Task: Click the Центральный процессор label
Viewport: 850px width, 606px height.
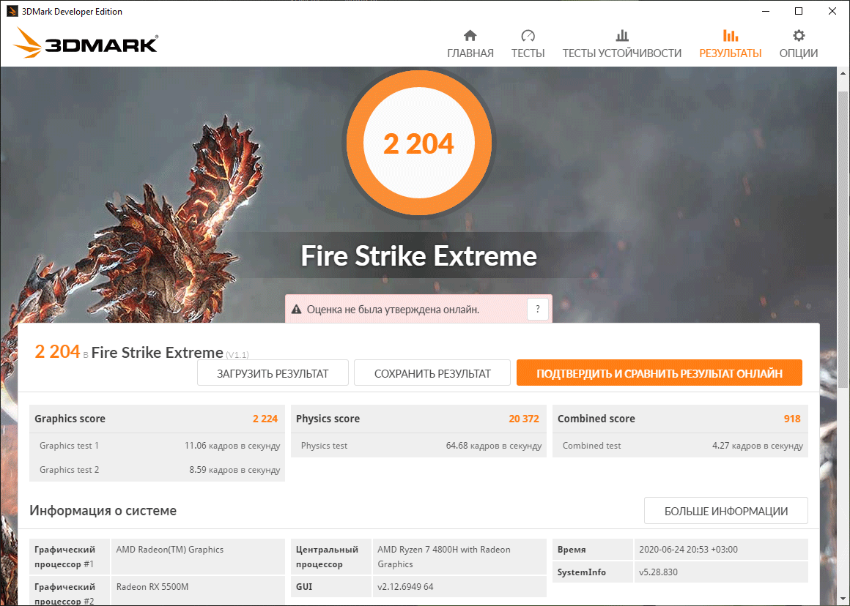Action: [327, 557]
